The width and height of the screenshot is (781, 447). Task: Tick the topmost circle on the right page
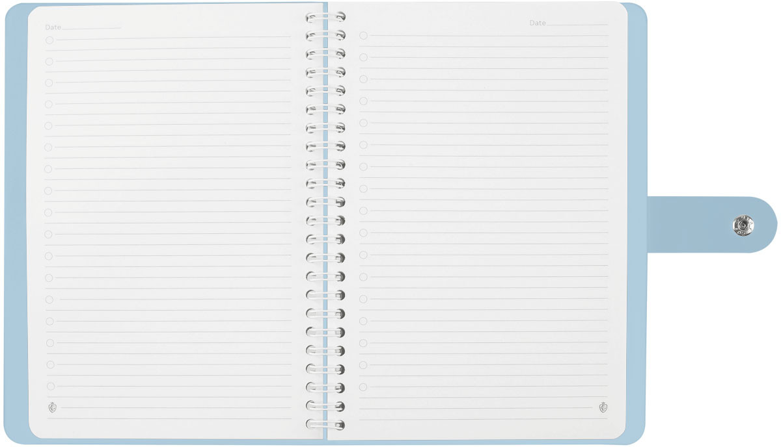coord(363,35)
